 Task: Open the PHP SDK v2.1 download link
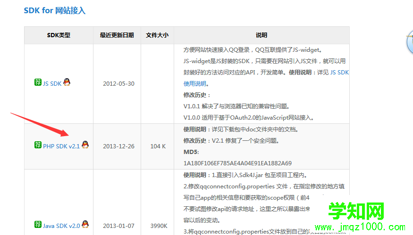61,146
